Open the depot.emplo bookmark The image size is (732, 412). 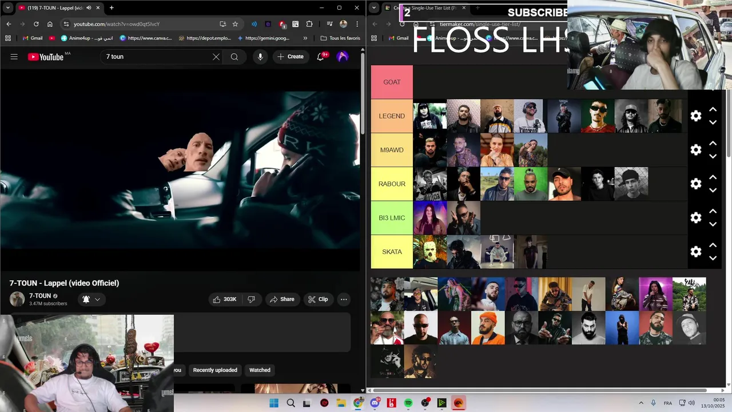(x=205, y=38)
